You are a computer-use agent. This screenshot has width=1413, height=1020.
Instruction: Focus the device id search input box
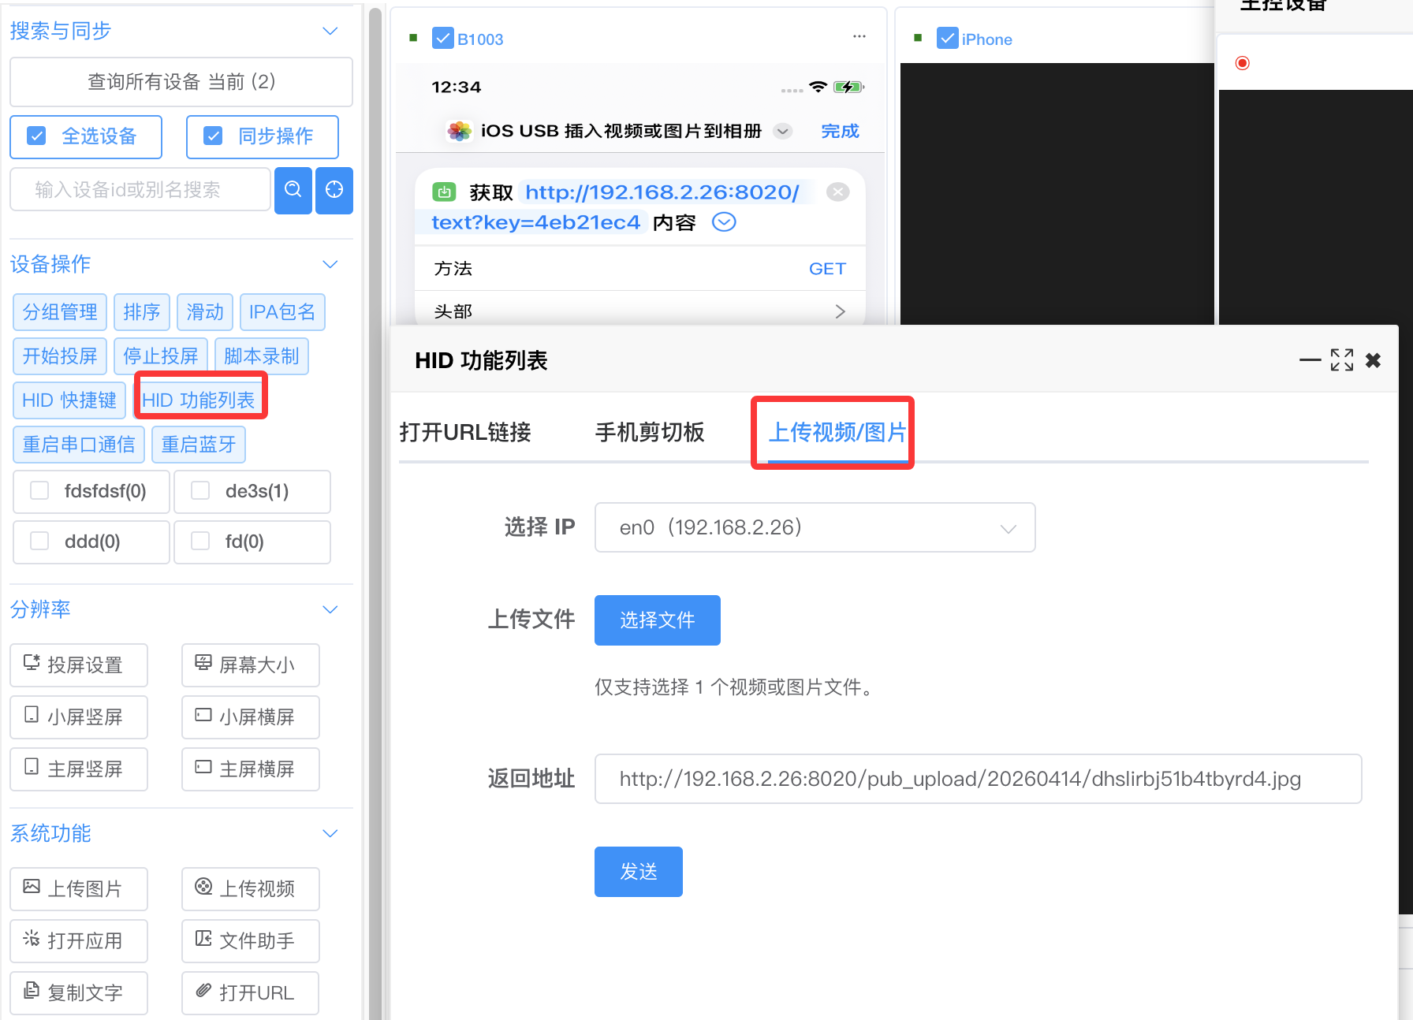(x=140, y=190)
